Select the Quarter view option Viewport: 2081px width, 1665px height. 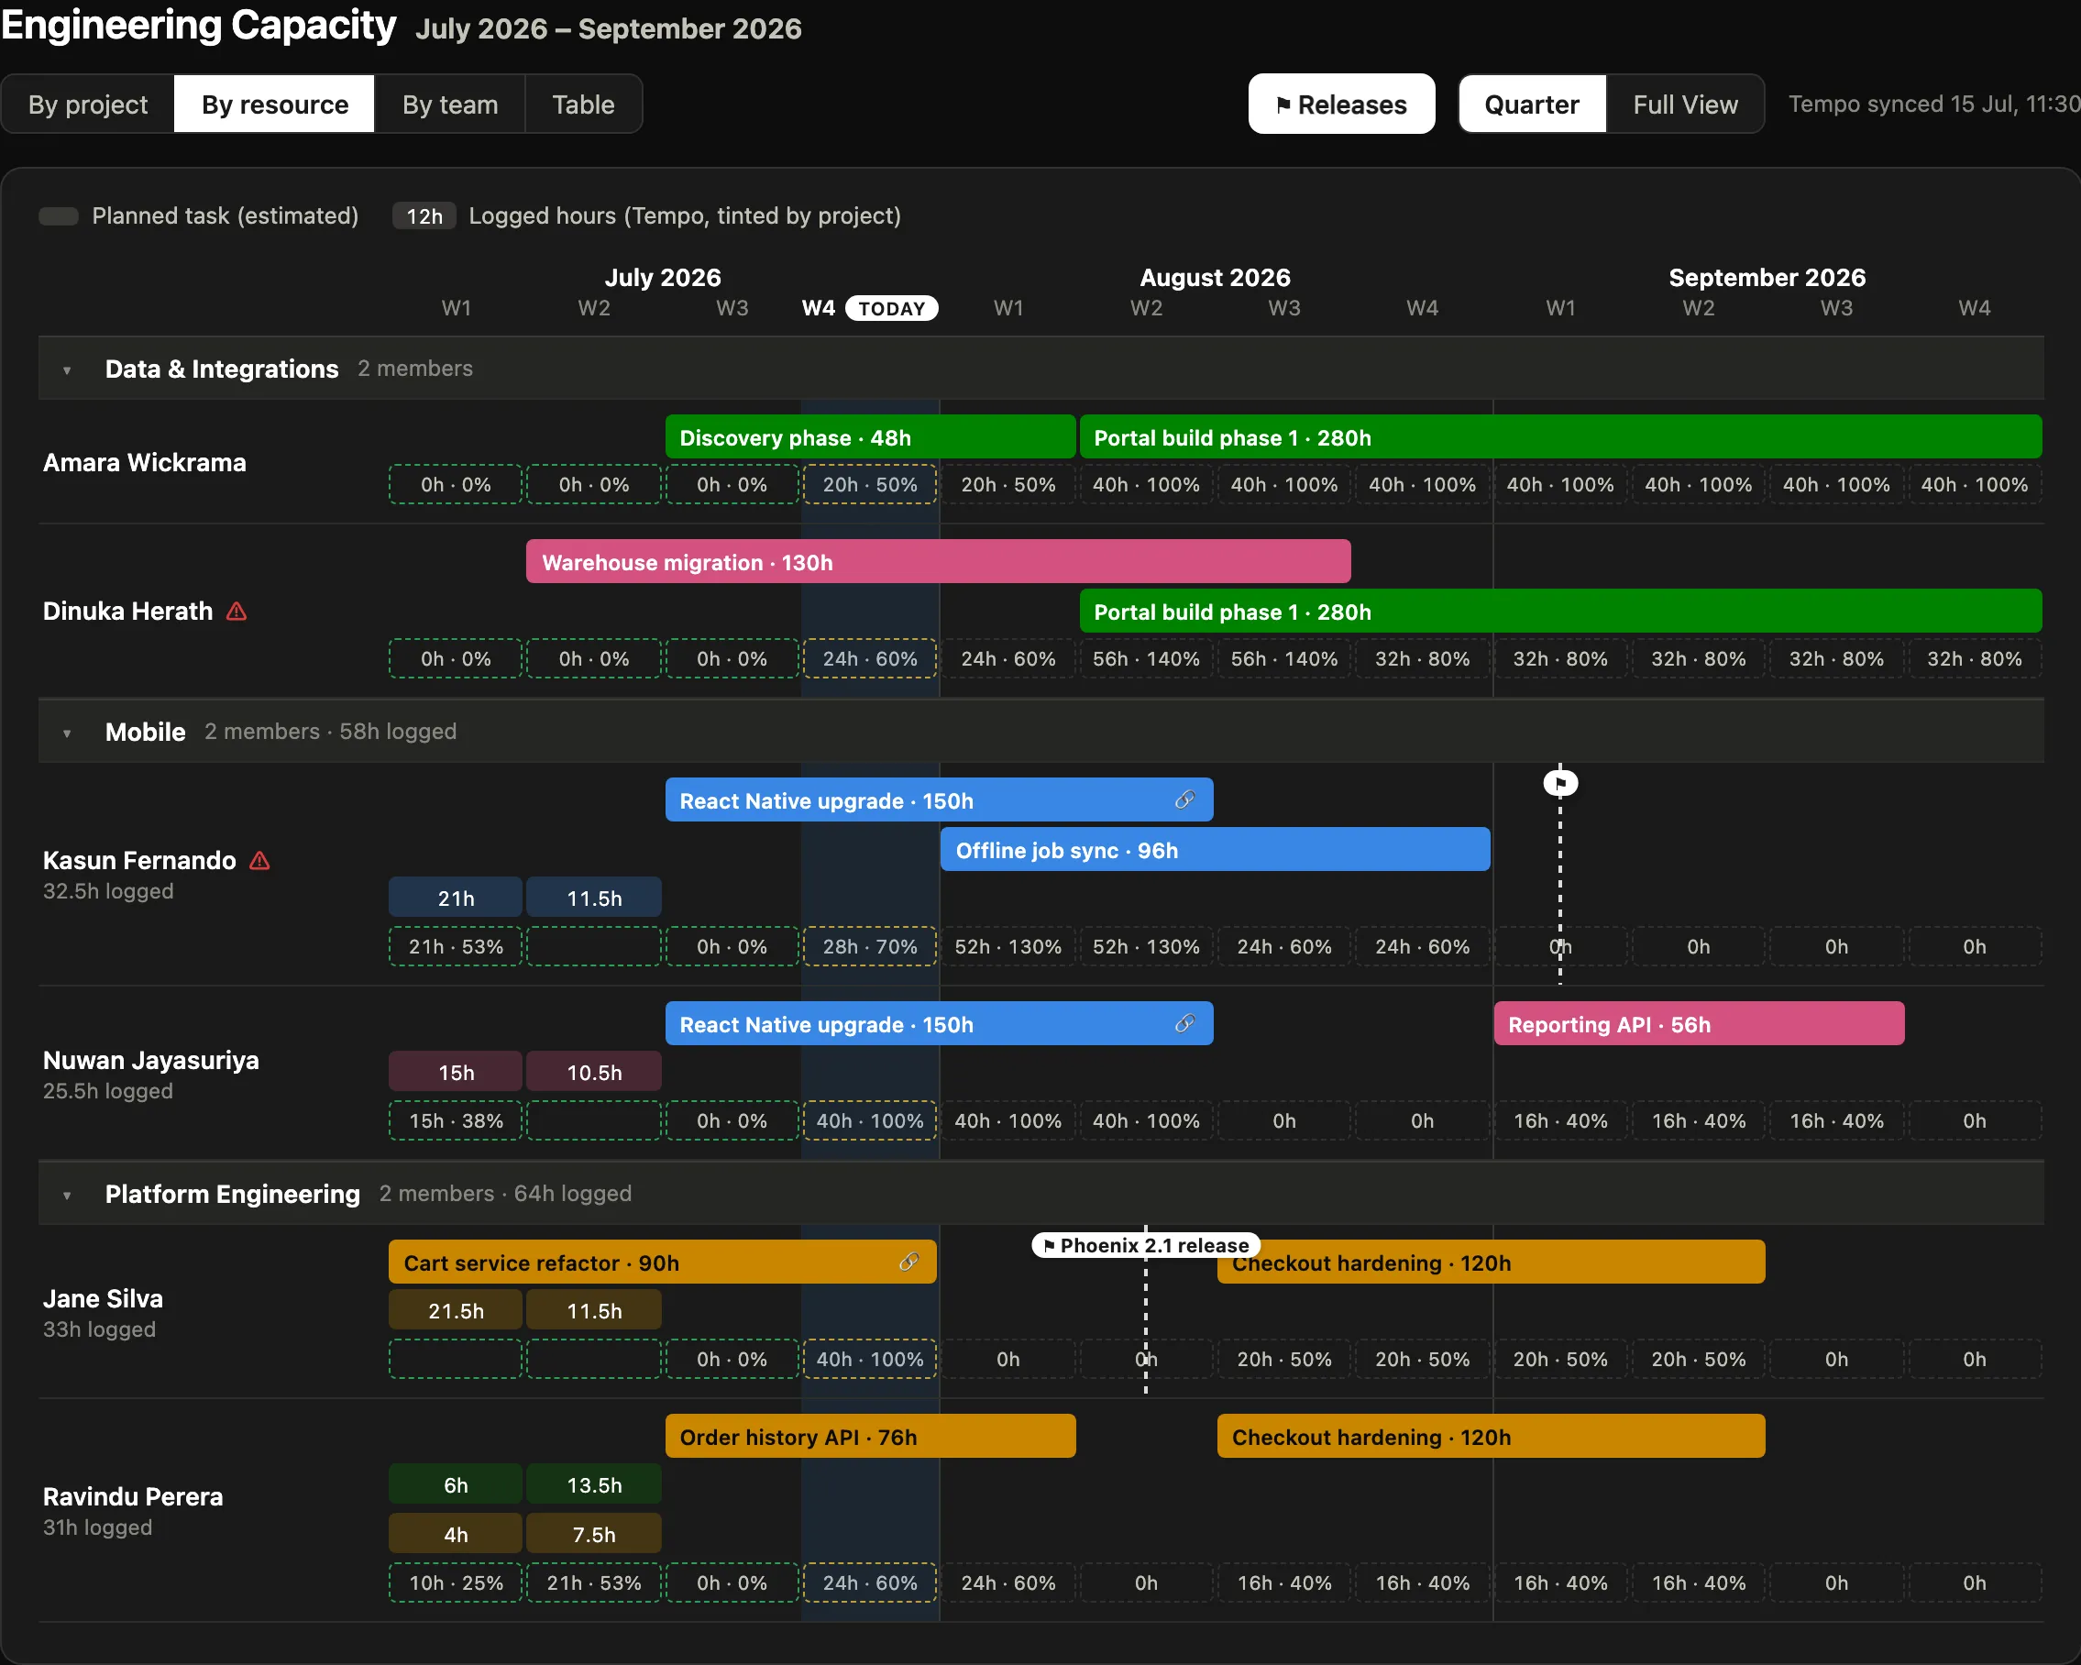1532,105
